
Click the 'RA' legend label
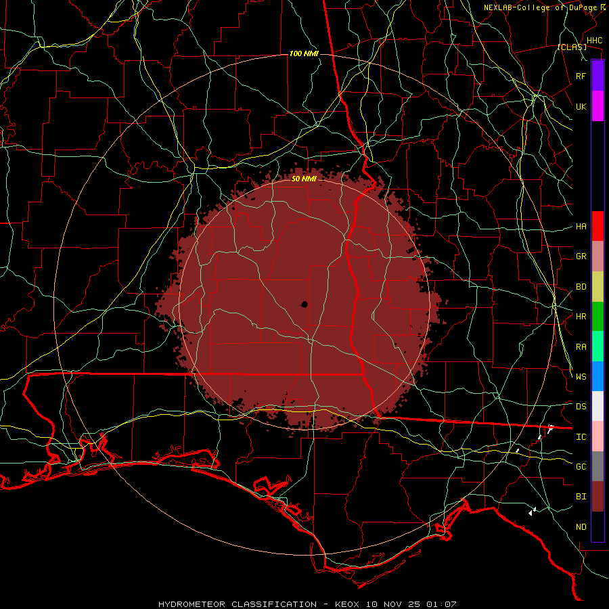(581, 347)
